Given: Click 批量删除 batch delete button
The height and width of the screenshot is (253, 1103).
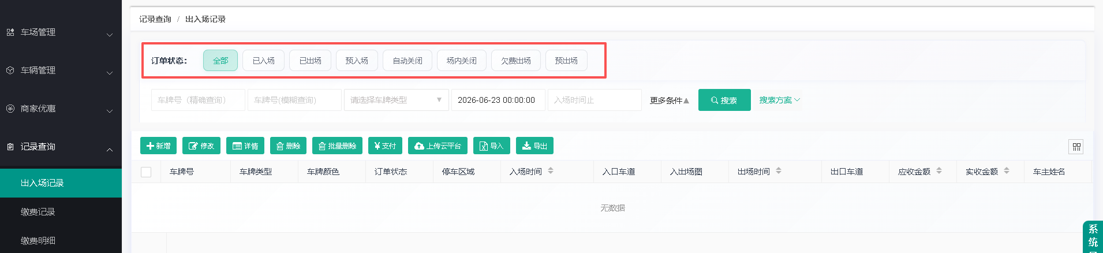Looking at the screenshot, I should pos(337,146).
